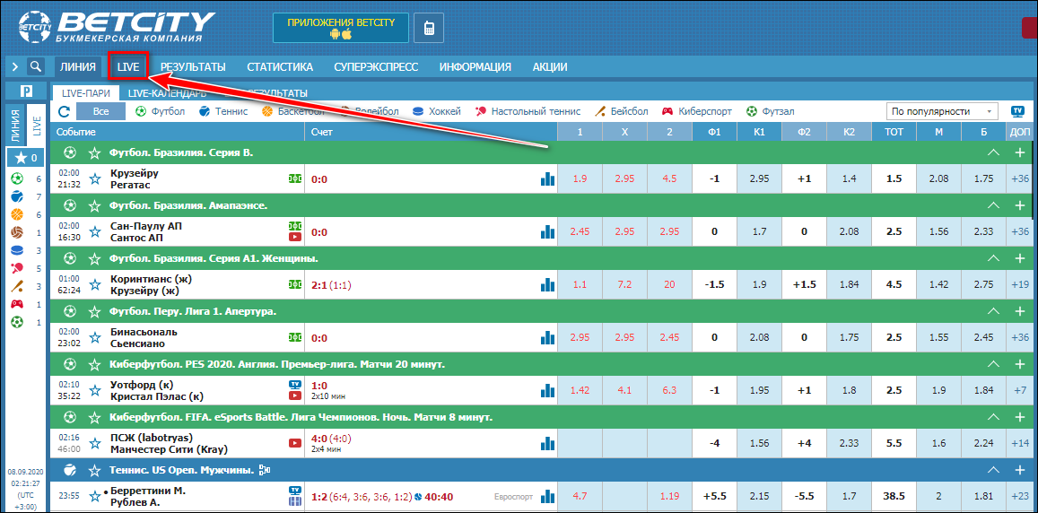1038x513 pixels.
Task: Collapse the Перу. Лига 1. section
Action: 992,311
